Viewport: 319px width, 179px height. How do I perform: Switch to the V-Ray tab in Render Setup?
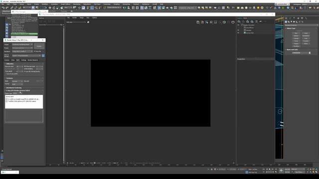click(x=13, y=60)
